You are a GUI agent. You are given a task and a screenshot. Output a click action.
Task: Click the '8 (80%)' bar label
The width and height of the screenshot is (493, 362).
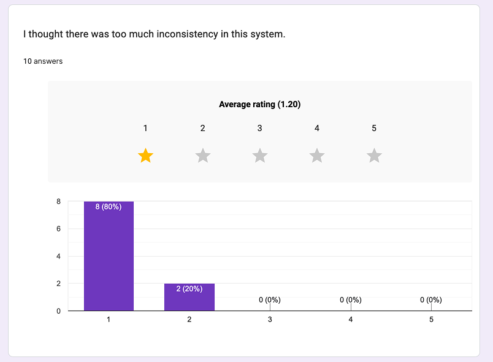[x=109, y=207]
